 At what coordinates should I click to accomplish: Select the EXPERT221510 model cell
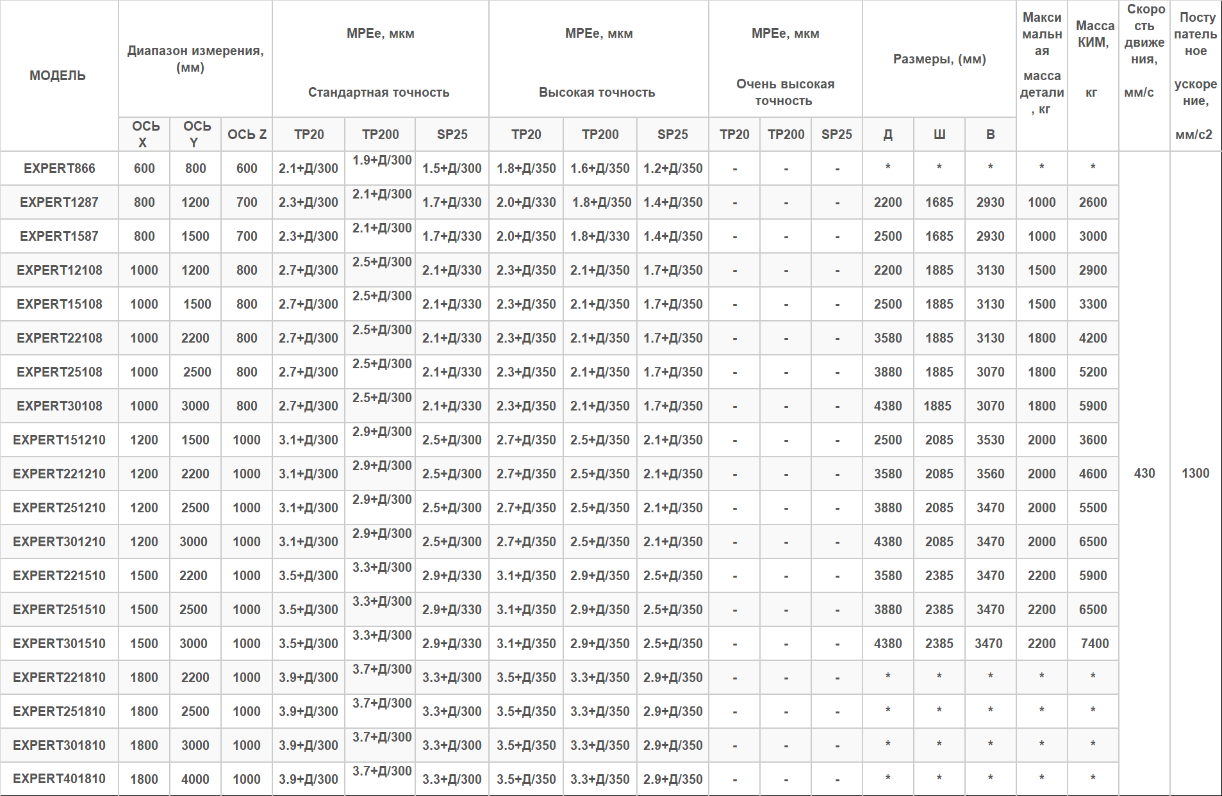click(59, 576)
